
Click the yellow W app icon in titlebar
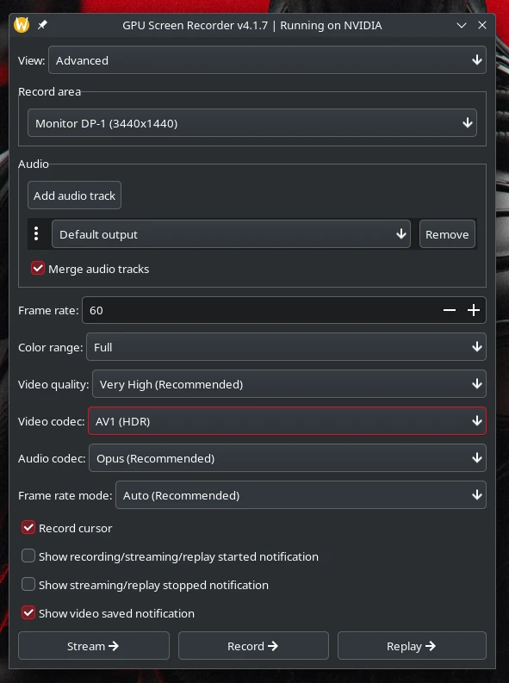tap(22, 25)
